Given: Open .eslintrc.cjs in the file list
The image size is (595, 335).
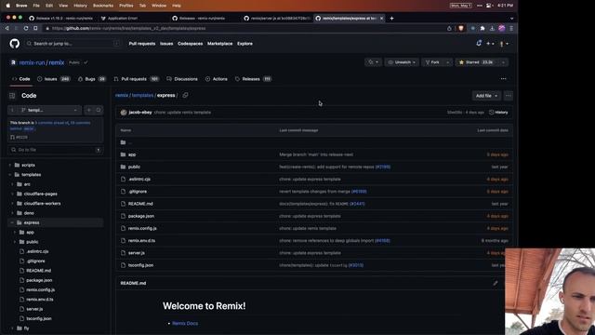Looking at the screenshot, I should (139, 180).
